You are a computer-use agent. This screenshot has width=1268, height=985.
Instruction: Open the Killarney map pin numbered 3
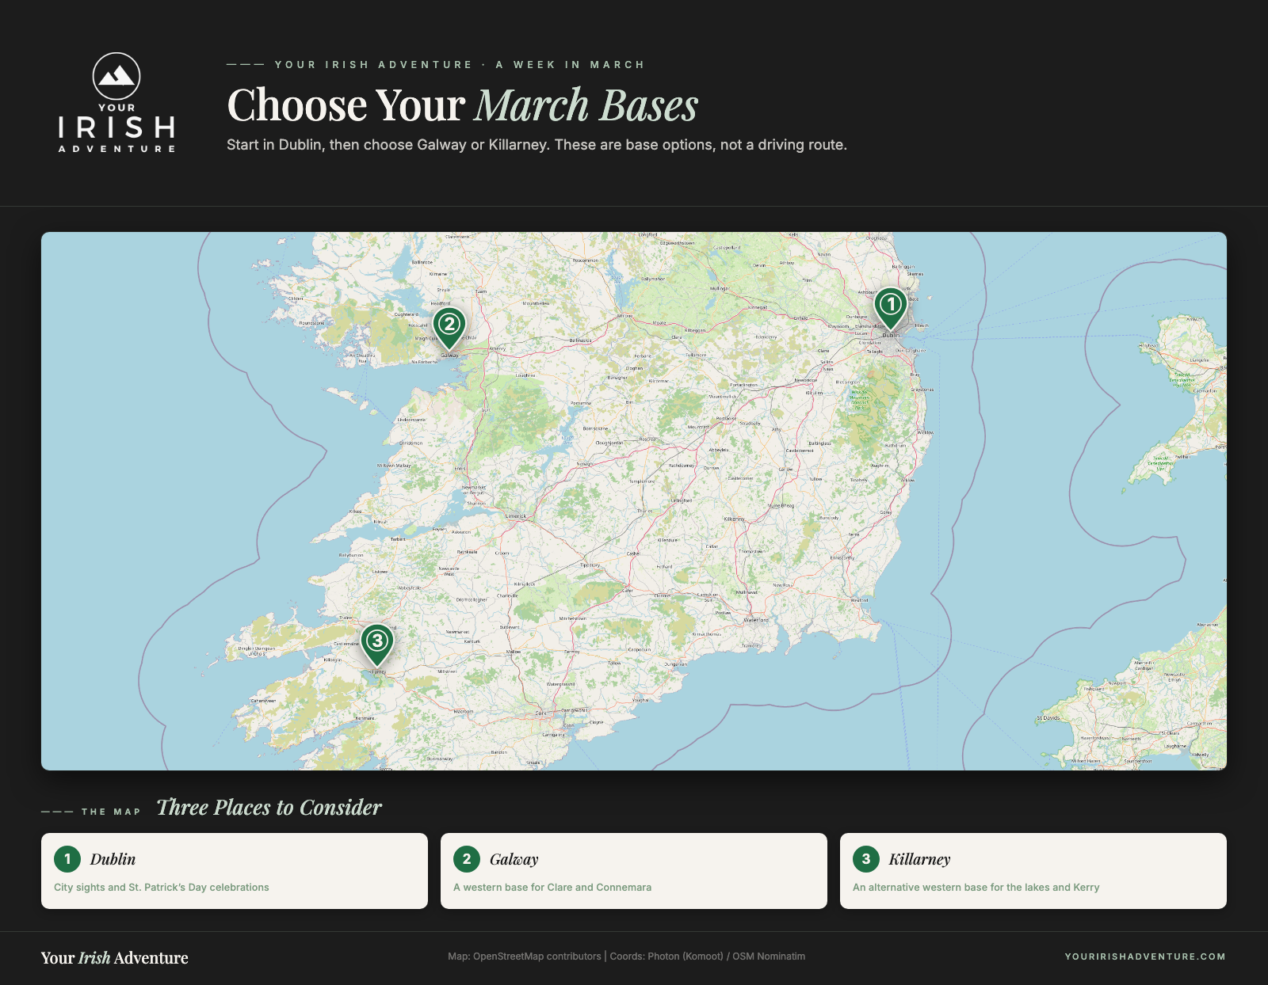(x=377, y=645)
